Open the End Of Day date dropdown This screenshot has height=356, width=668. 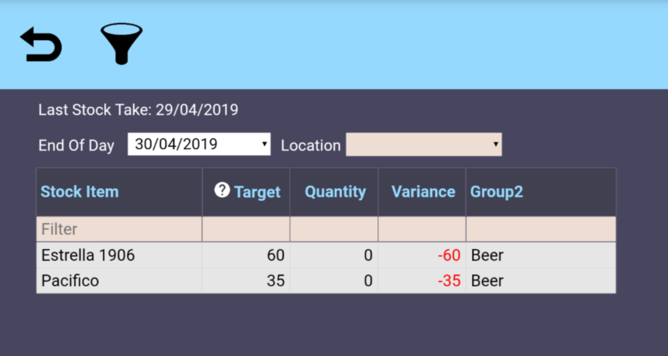pyautogui.click(x=199, y=145)
